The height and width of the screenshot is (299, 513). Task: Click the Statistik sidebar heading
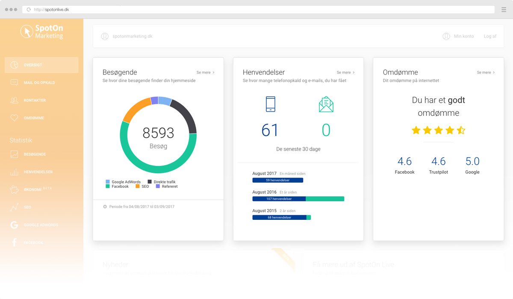(21, 140)
